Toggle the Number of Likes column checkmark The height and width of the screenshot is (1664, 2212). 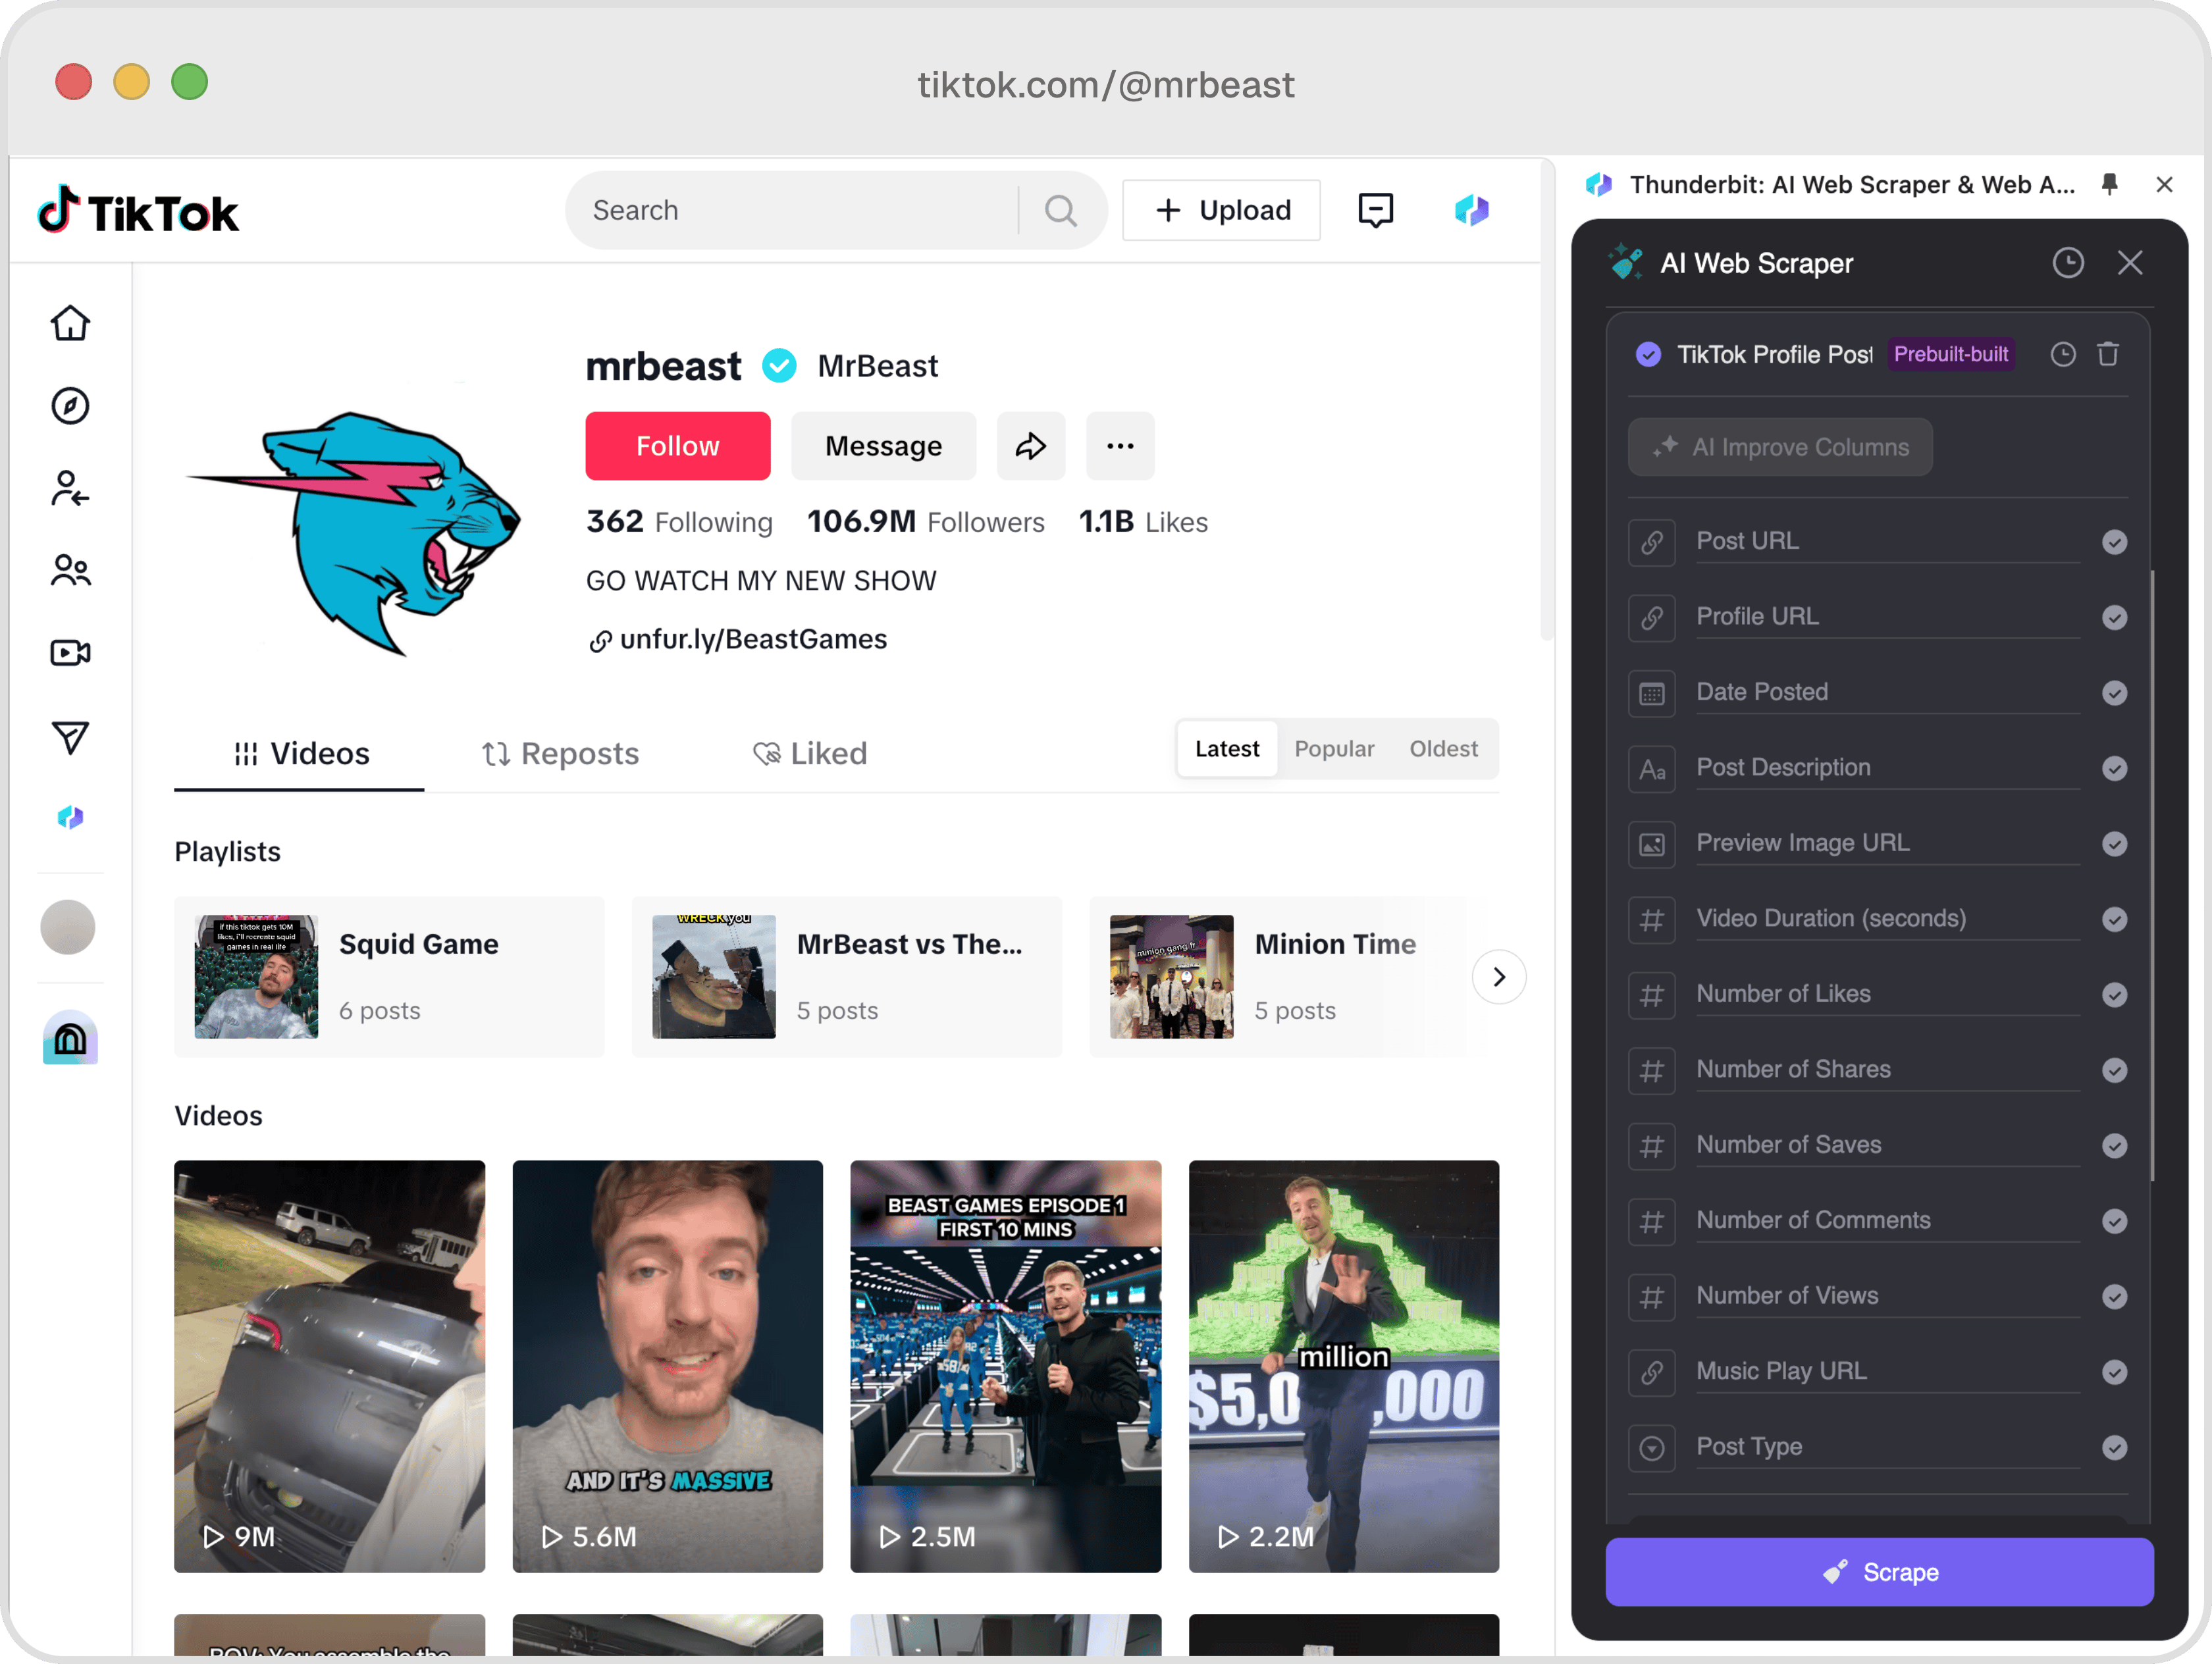tap(2114, 995)
